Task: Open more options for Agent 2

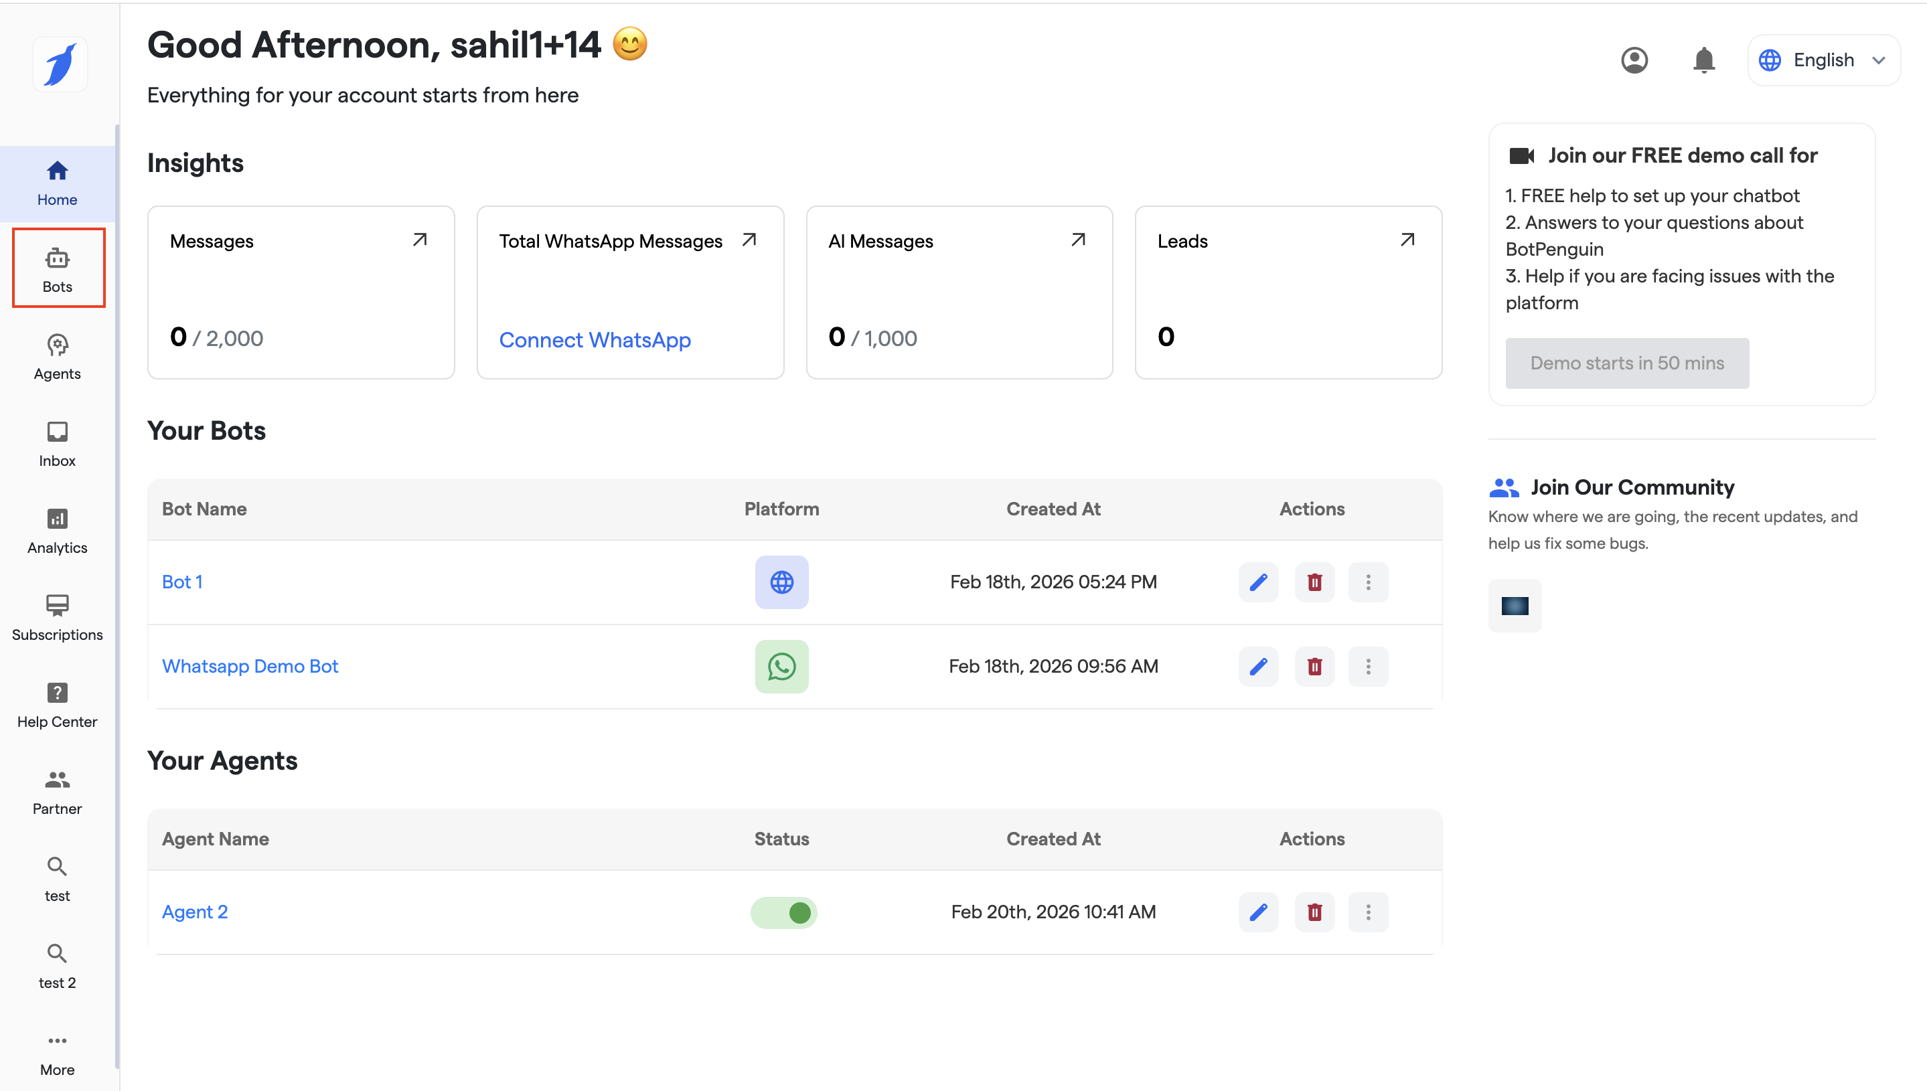Action: [1368, 912]
